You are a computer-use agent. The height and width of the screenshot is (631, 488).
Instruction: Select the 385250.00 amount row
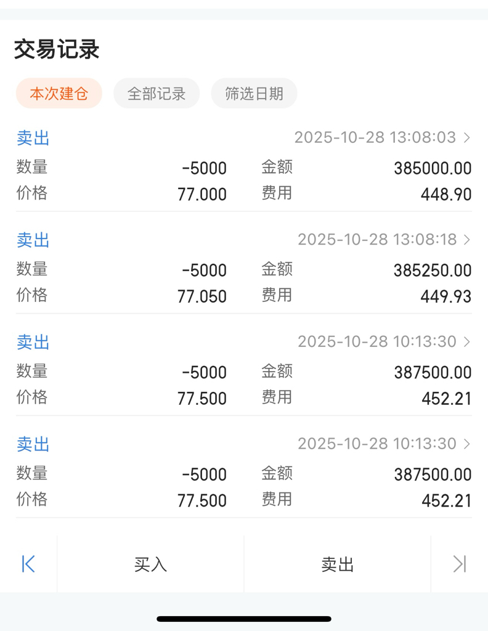tap(366, 270)
